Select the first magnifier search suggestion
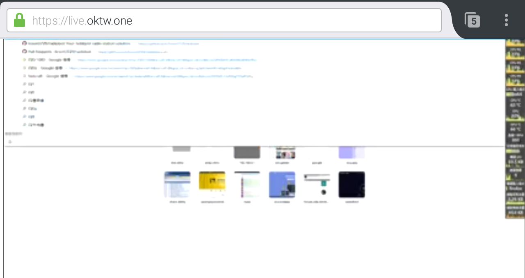Viewport: 525px width, 278px height. (29, 84)
